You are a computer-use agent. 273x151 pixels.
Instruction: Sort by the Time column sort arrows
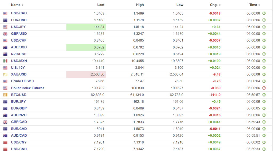259,5
